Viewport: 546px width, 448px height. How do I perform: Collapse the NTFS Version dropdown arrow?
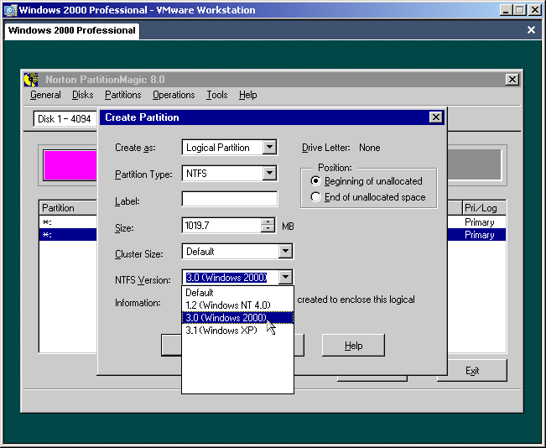(285, 278)
